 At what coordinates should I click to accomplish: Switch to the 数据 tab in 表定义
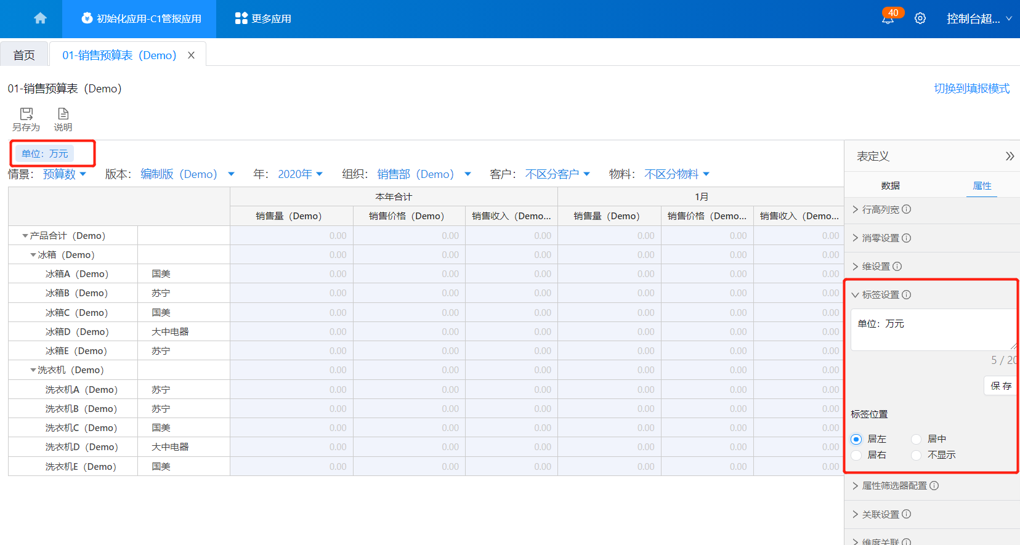[x=890, y=186]
